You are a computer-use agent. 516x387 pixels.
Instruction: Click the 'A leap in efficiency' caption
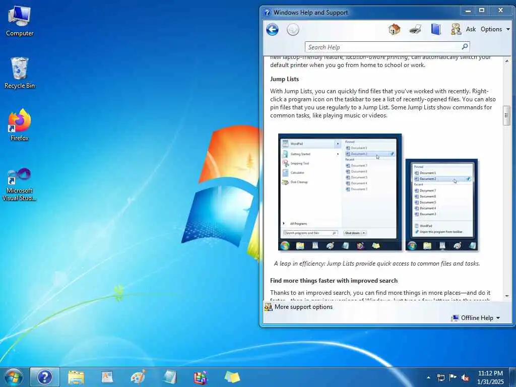click(x=377, y=264)
